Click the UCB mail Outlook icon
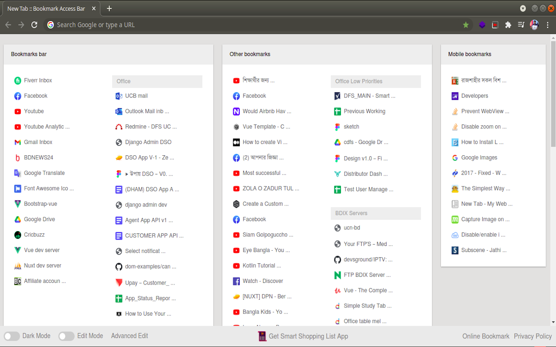 tap(119, 96)
